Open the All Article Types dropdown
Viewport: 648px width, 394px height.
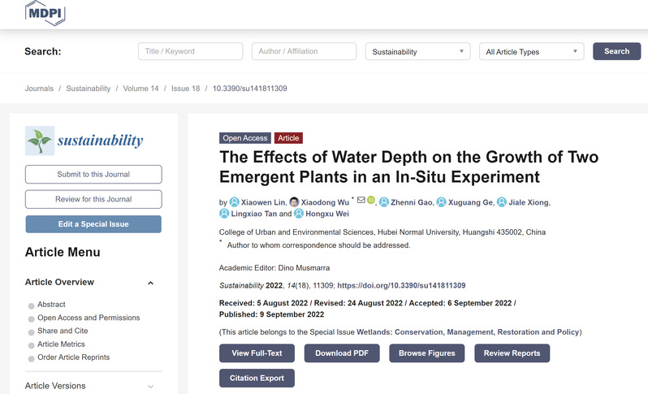(531, 51)
